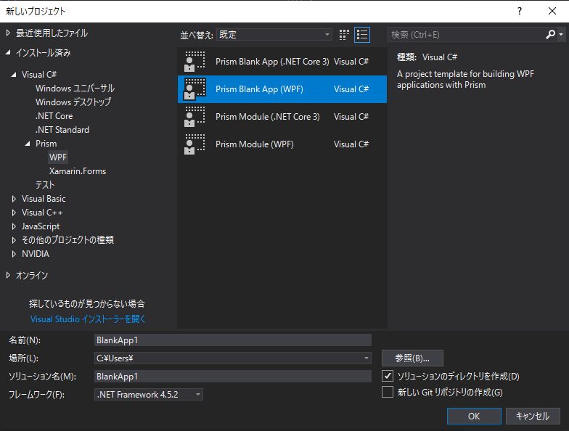Viewport: 569px width, 431px height.
Task: Collapse the Prism tree node
Action: click(x=28, y=144)
